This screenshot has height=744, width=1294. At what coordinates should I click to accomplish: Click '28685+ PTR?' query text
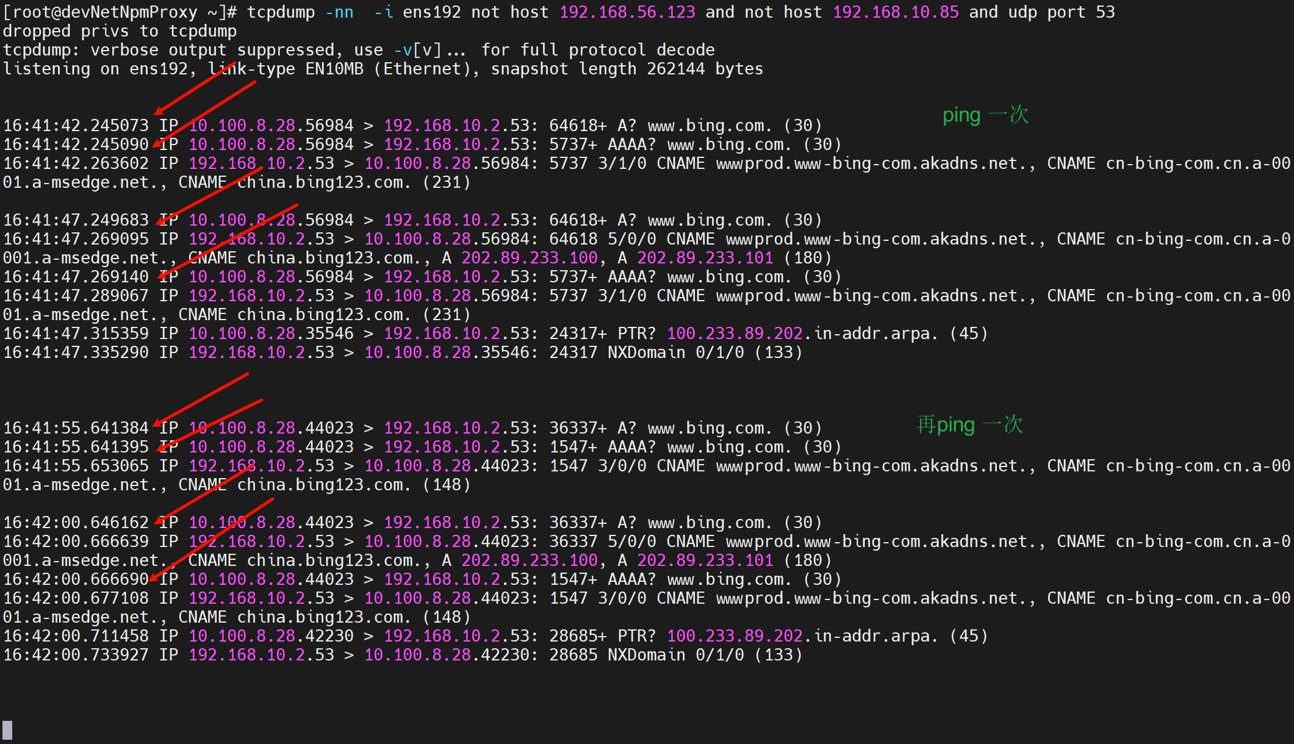[x=602, y=636]
